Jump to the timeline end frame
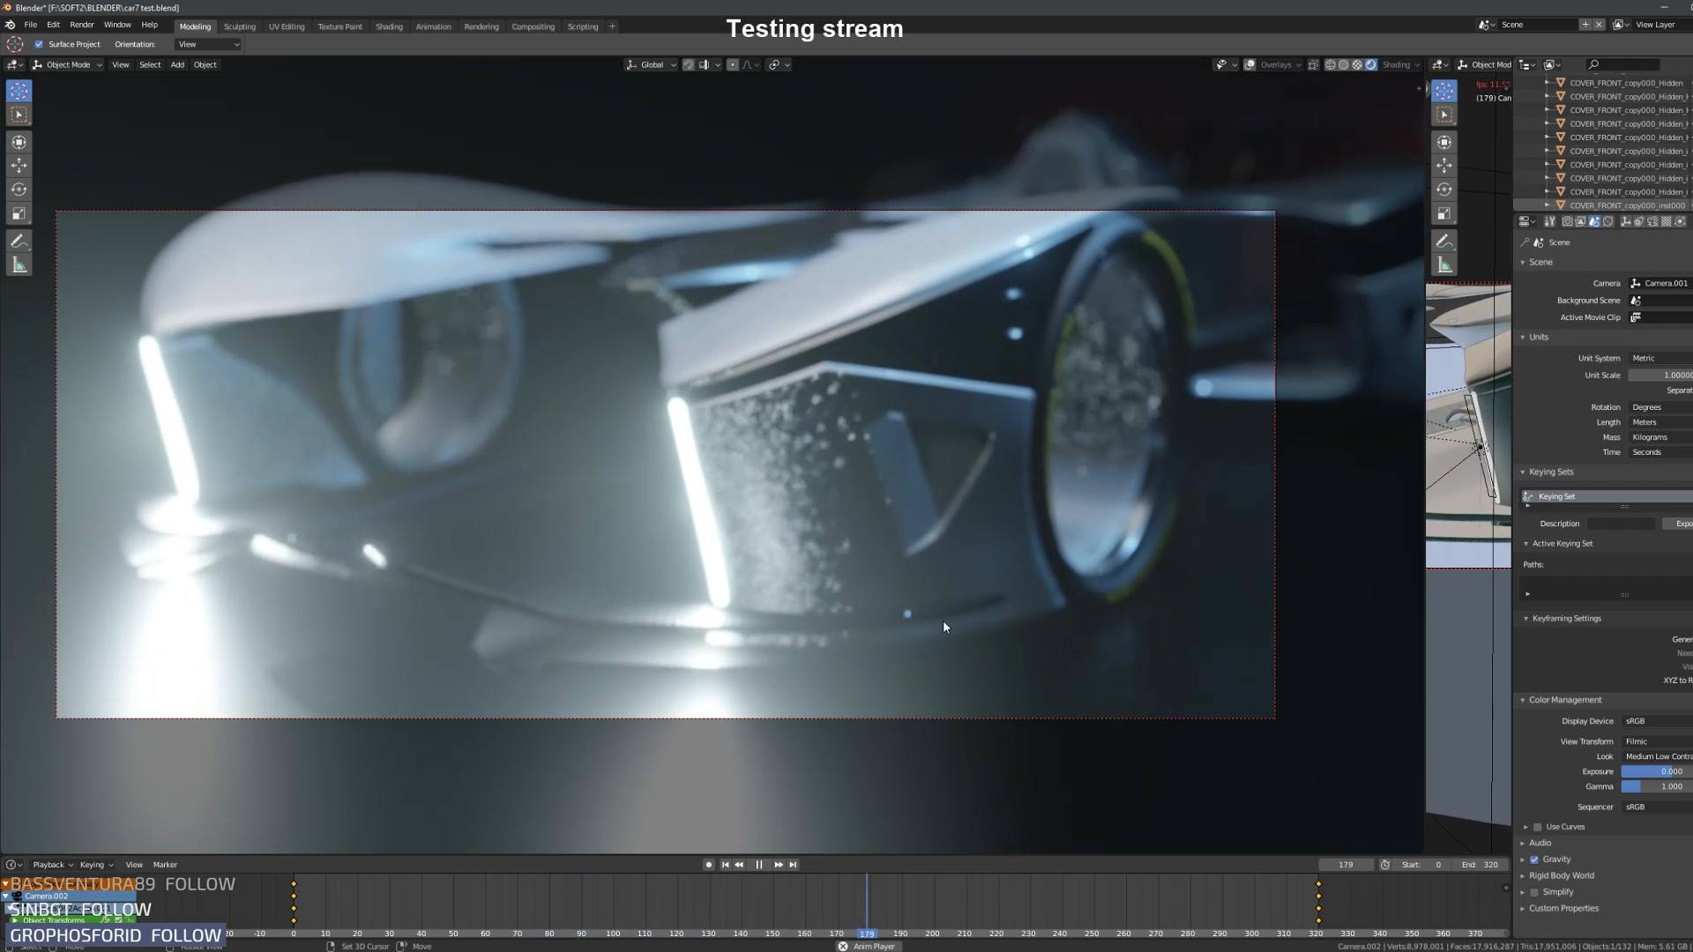Screen dimensions: 1693x952 tap(793, 865)
